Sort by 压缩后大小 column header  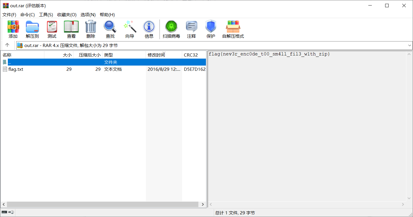(88, 55)
